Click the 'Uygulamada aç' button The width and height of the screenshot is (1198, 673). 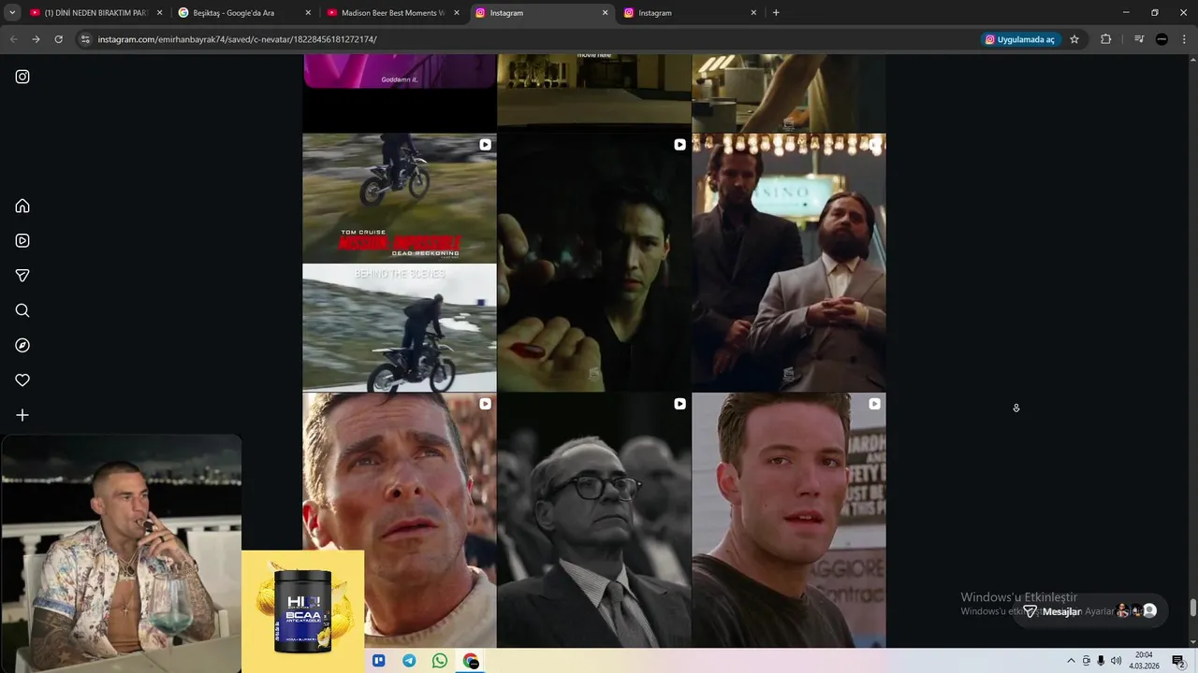(1020, 39)
